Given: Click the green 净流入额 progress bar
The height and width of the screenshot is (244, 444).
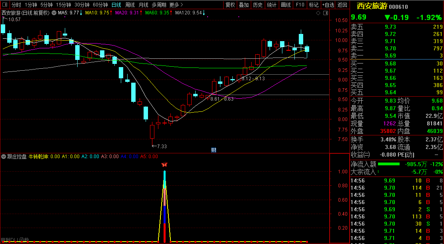Looking at the screenshot, I should (x=389, y=164).
